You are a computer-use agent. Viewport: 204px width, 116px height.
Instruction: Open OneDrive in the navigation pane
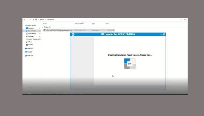(x=30, y=48)
